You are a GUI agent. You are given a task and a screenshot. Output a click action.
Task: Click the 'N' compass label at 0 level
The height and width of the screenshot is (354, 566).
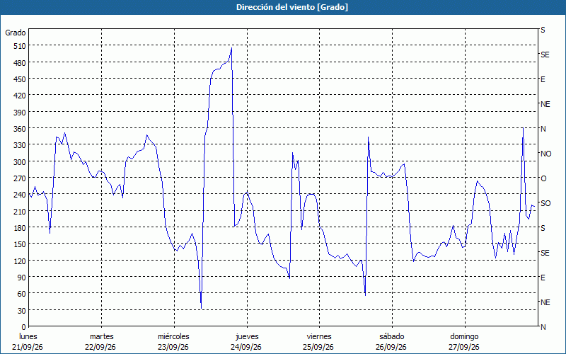click(543, 327)
